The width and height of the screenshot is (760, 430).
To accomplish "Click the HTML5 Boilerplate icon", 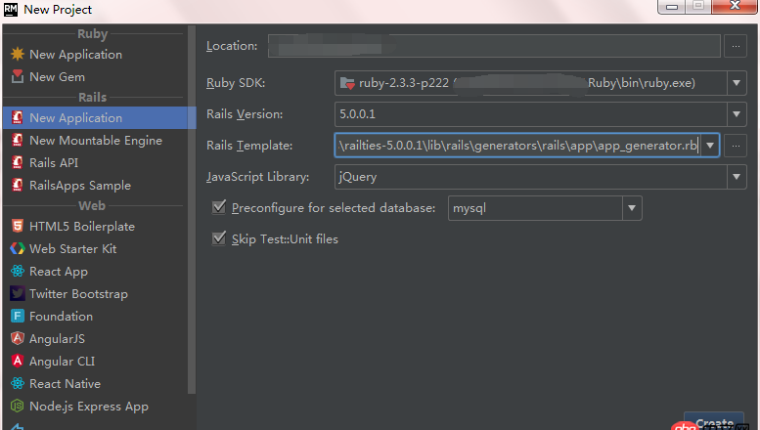I will click(x=18, y=226).
